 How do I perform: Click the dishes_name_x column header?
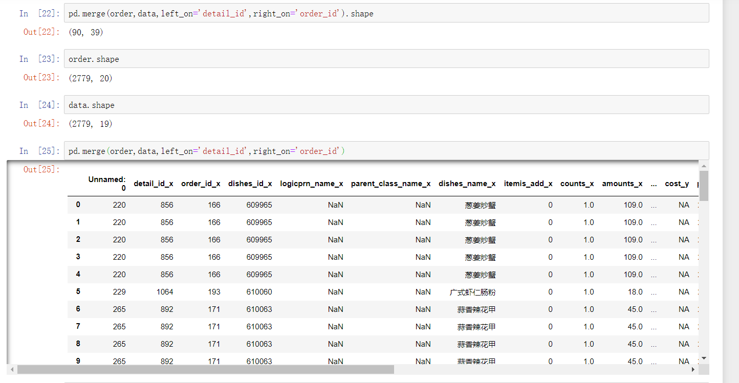(467, 184)
